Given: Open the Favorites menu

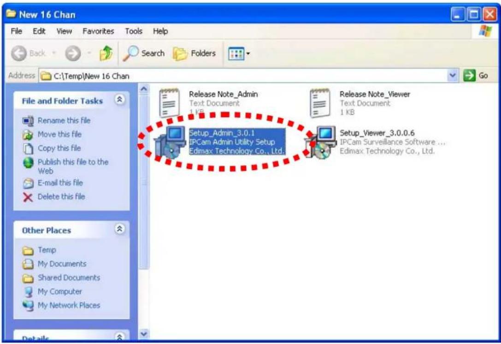Looking at the screenshot, I should 98,31.
